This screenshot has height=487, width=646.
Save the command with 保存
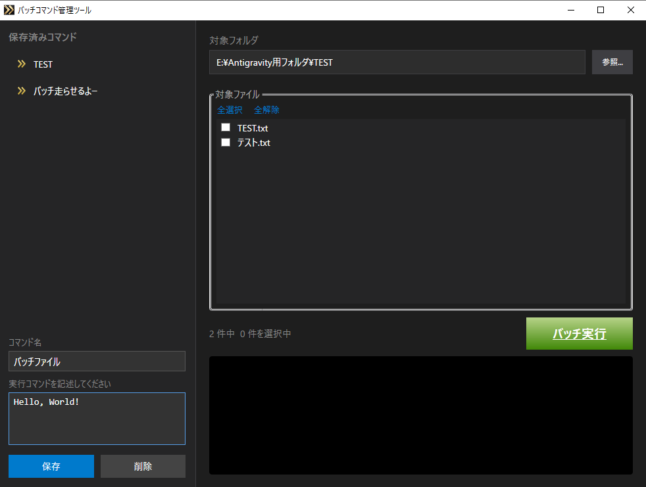coord(51,466)
